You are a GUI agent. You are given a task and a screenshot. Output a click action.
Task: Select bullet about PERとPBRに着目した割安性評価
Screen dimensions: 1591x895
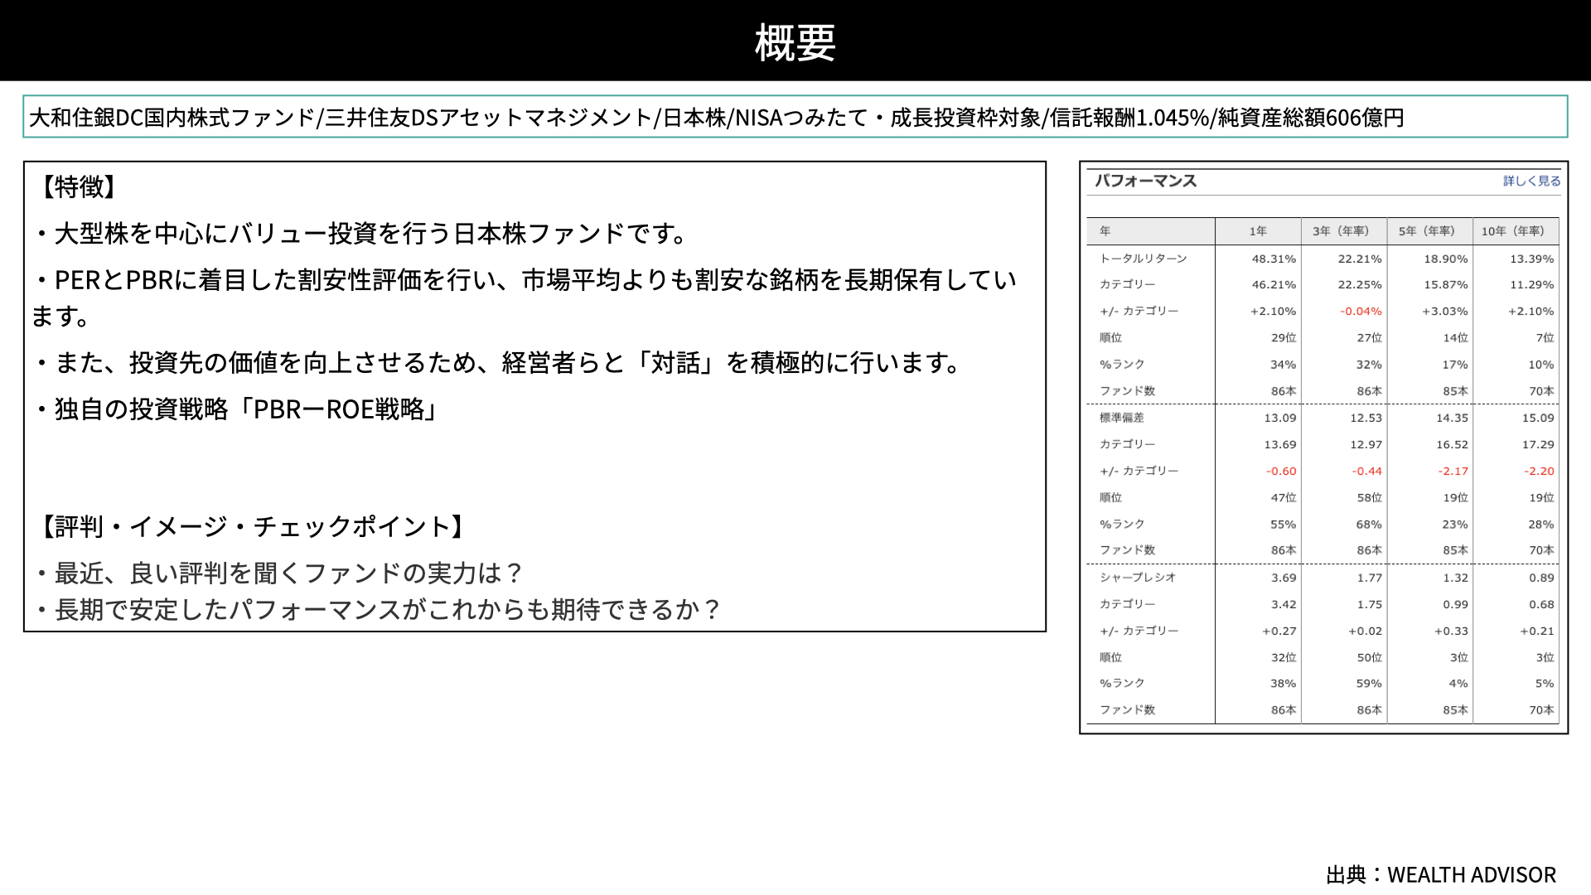(524, 298)
